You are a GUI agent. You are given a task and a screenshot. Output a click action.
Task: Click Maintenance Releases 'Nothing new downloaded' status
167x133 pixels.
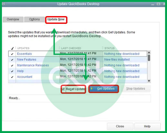coord(122,65)
